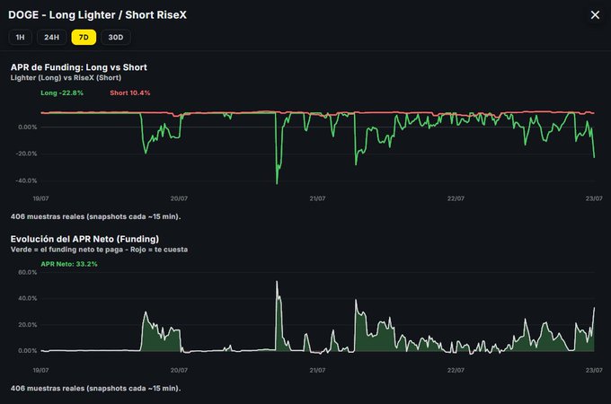Viewport: 611px width, 404px height.
Task: Click the 'Verde = el funding neto te paga' subtitle
Action: (x=99, y=250)
